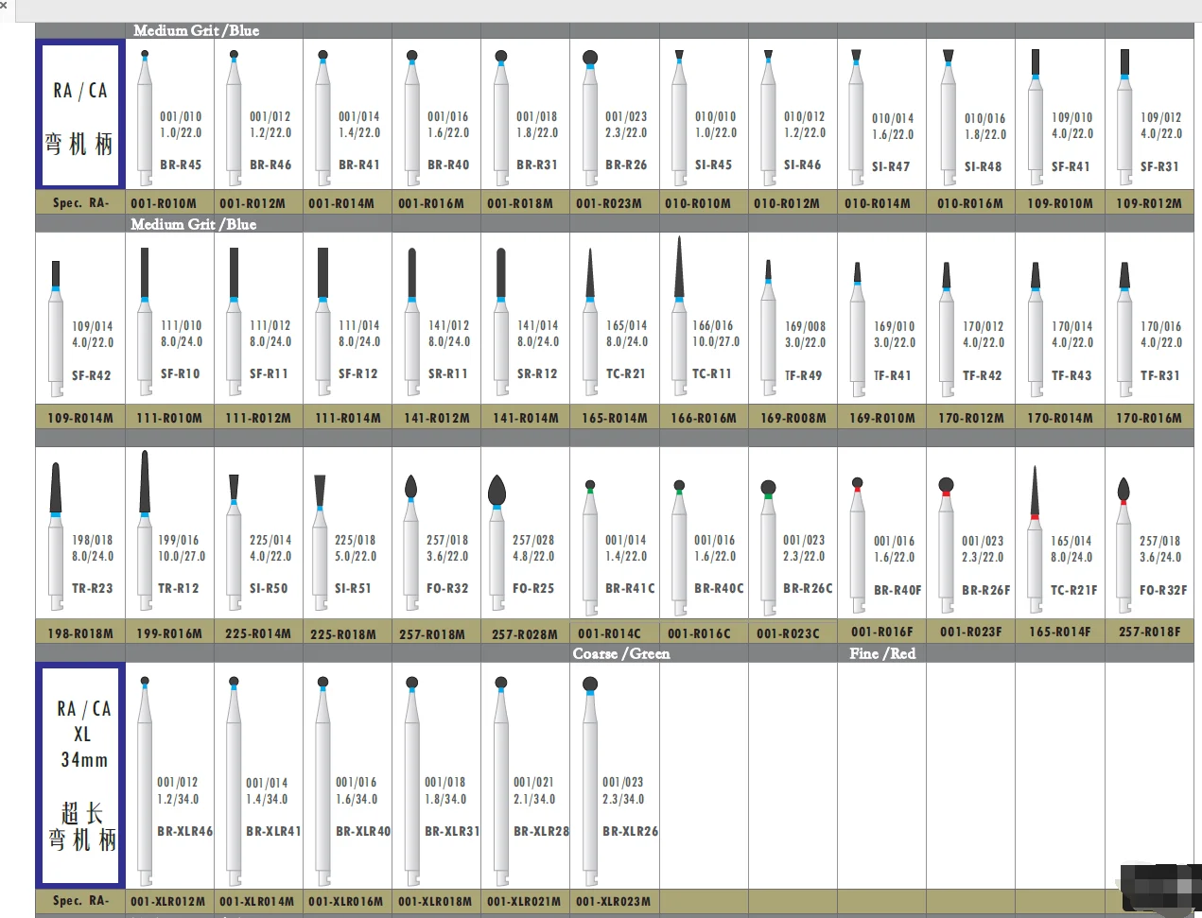Click spec code 010-R016M

(x=970, y=203)
